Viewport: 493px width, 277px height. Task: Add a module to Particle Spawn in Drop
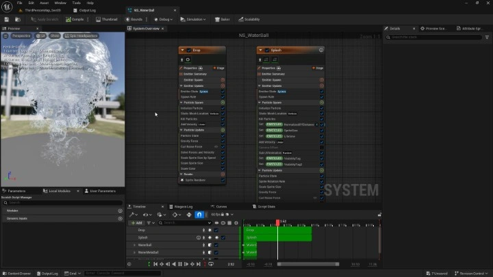pos(223,102)
